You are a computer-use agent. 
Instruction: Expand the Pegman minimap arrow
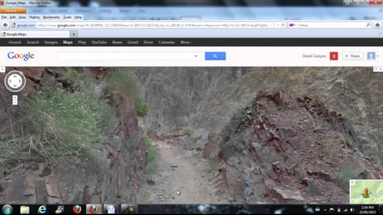pos(352,182)
